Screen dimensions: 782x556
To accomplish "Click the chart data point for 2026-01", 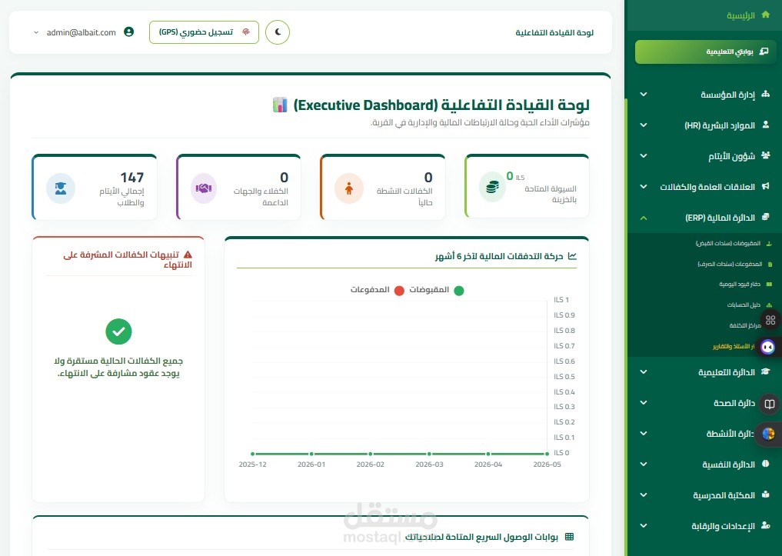I will tap(311, 454).
